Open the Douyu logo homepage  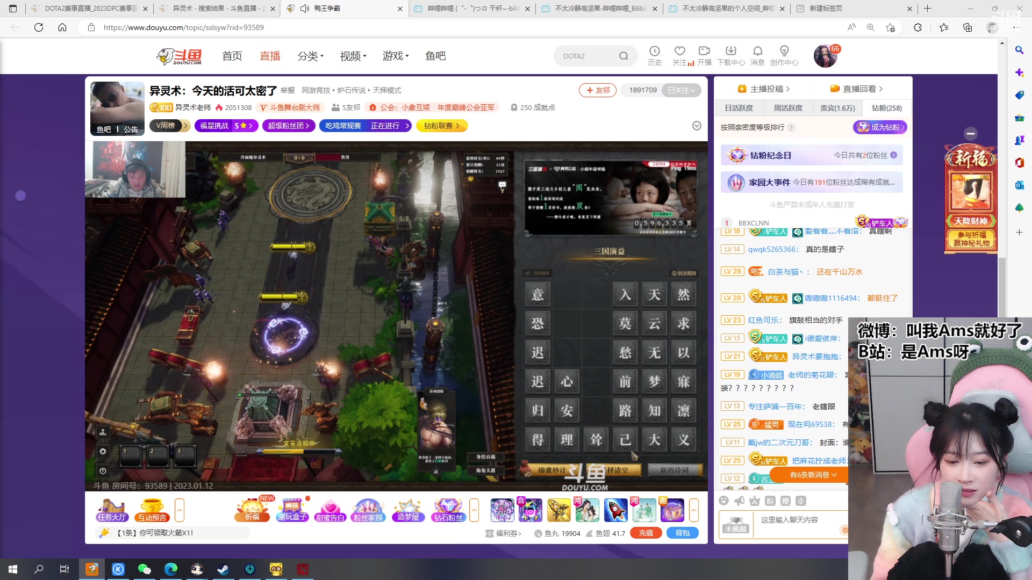pos(179,56)
